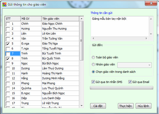Tick the checkbox for Hoàng Thị Hạnh
Image resolution: width=159 pixels, height=114 pixels.
[8, 74]
